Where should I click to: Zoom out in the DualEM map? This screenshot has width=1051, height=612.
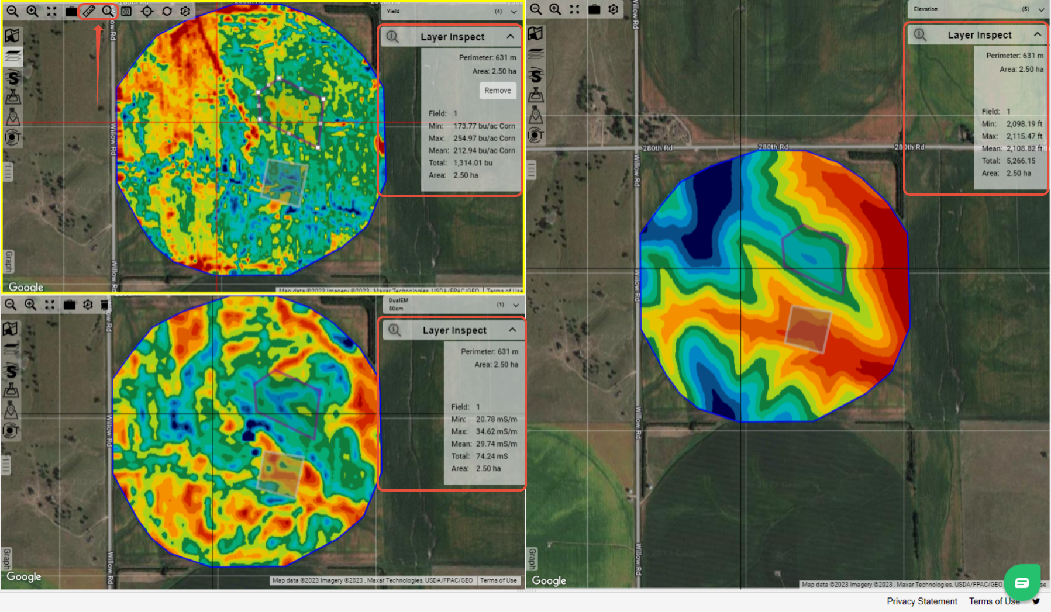click(11, 305)
